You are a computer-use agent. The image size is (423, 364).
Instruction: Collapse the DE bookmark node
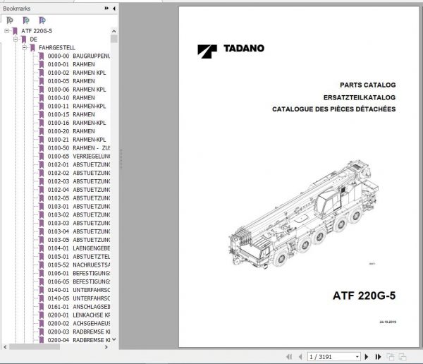[x=16, y=40]
